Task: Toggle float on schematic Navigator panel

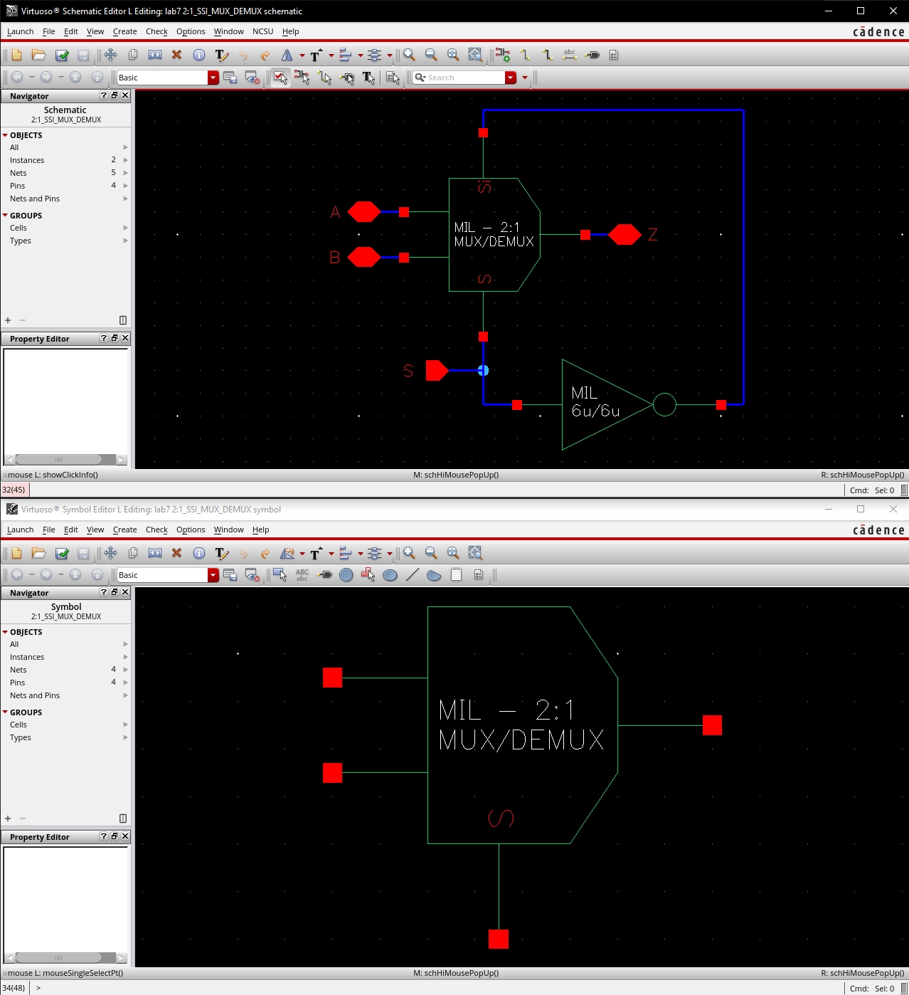Action: (x=115, y=95)
